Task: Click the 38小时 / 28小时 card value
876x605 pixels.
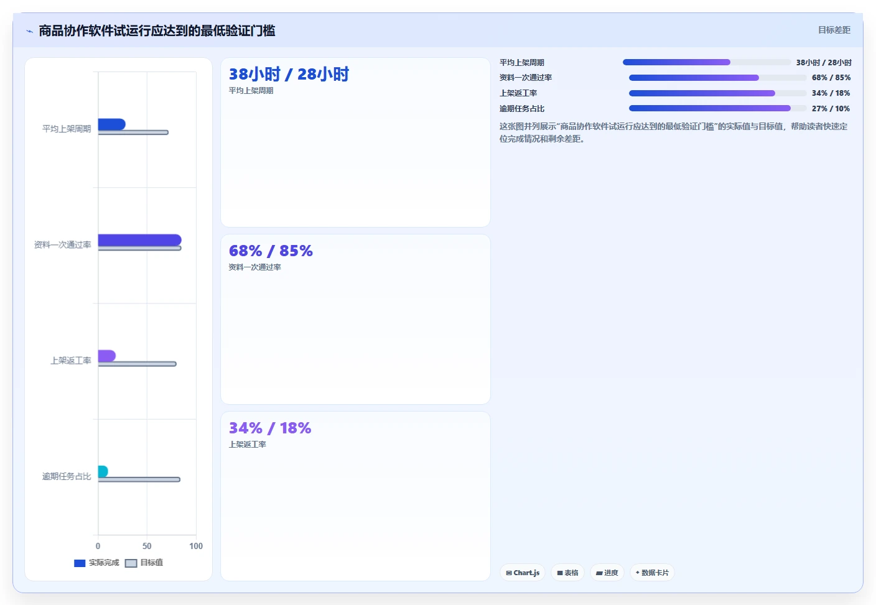Action: [289, 74]
